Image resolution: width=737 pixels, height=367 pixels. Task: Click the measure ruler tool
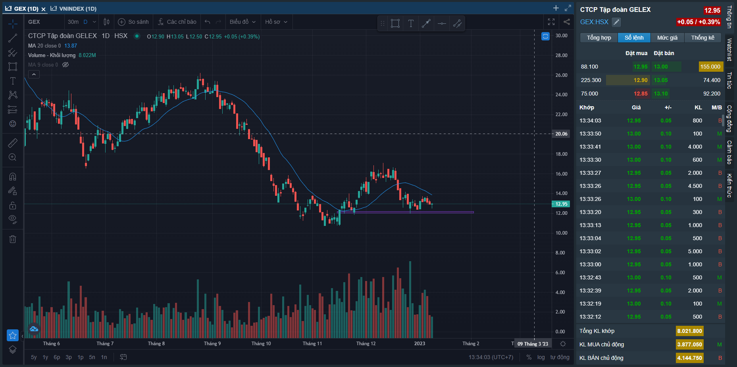click(x=13, y=143)
